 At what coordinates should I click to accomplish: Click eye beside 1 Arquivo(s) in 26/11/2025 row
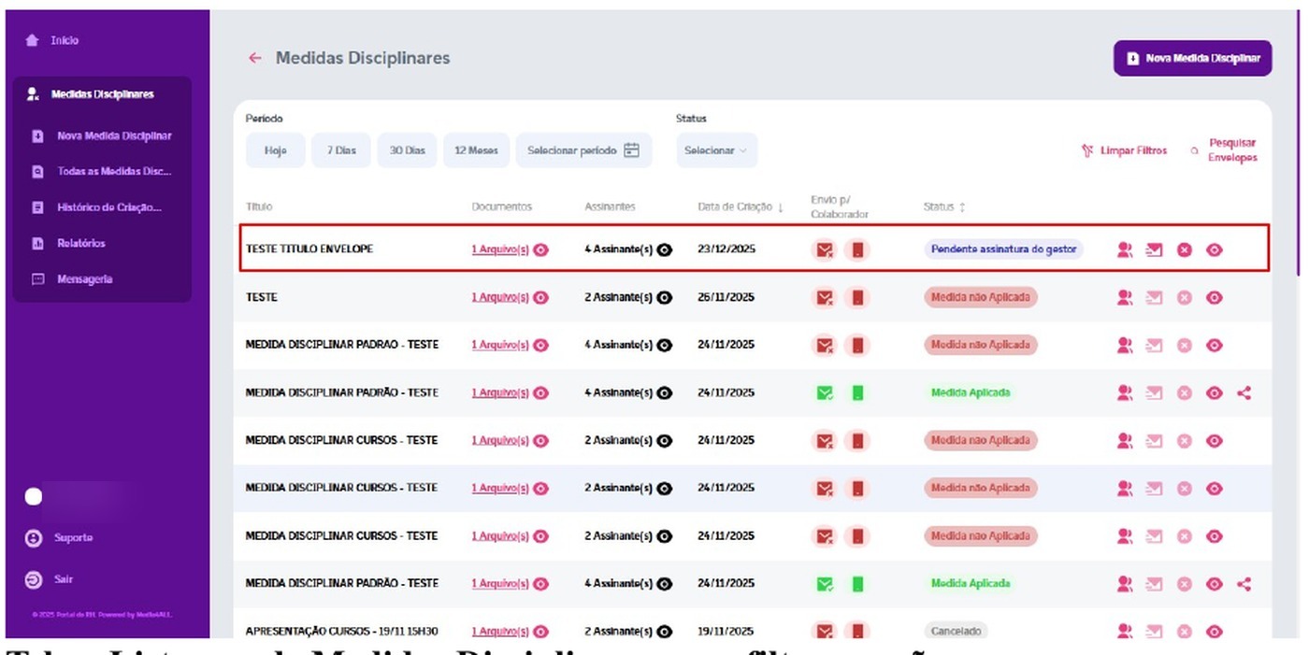[540, 297]
